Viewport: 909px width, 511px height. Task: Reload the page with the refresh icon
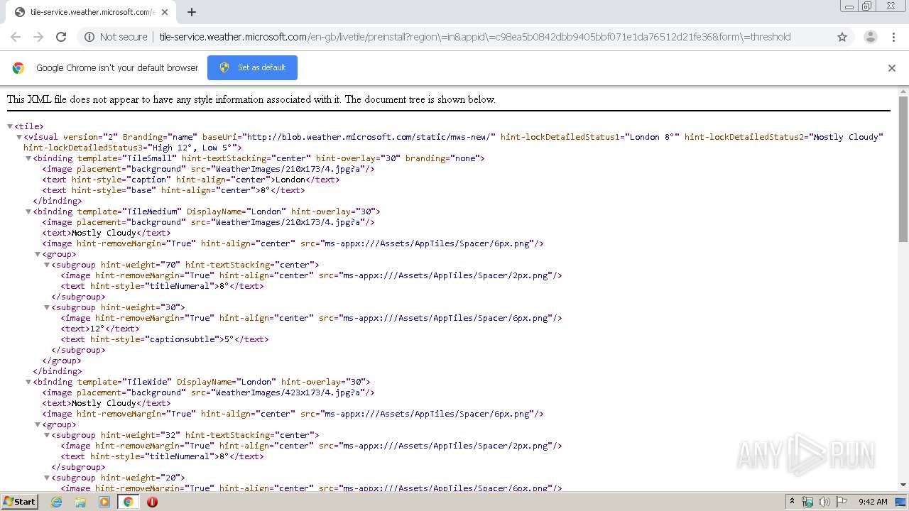[61, 37]
